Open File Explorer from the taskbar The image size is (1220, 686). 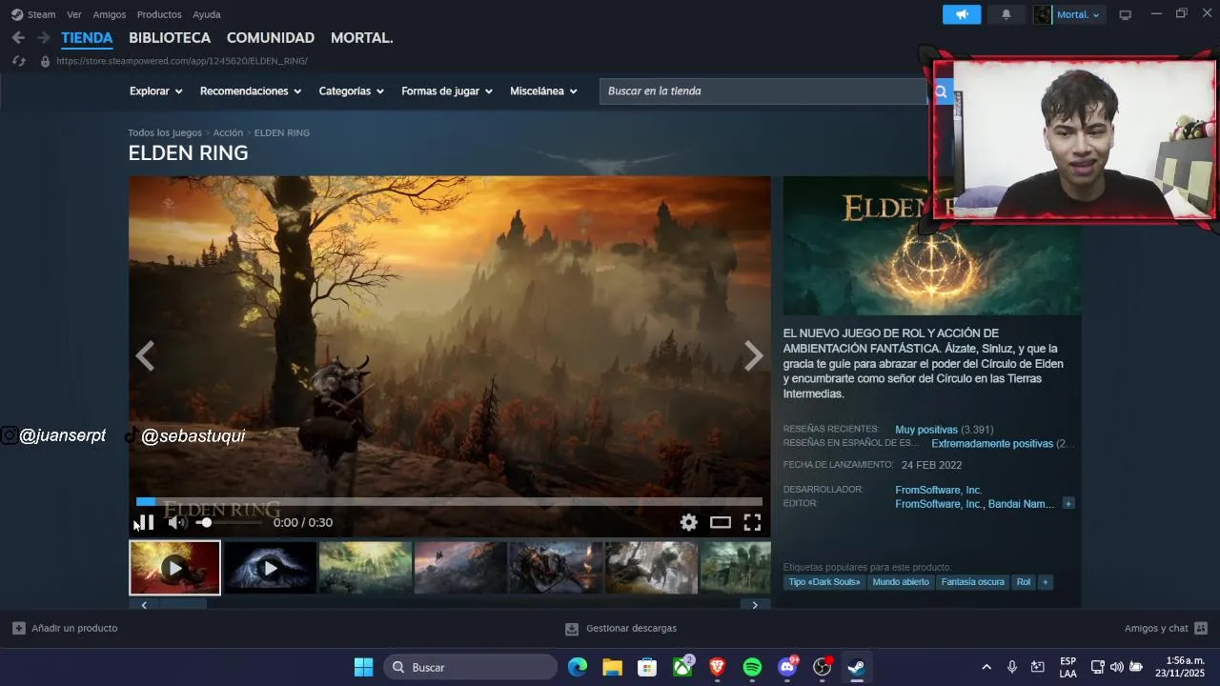pos(612,668)
